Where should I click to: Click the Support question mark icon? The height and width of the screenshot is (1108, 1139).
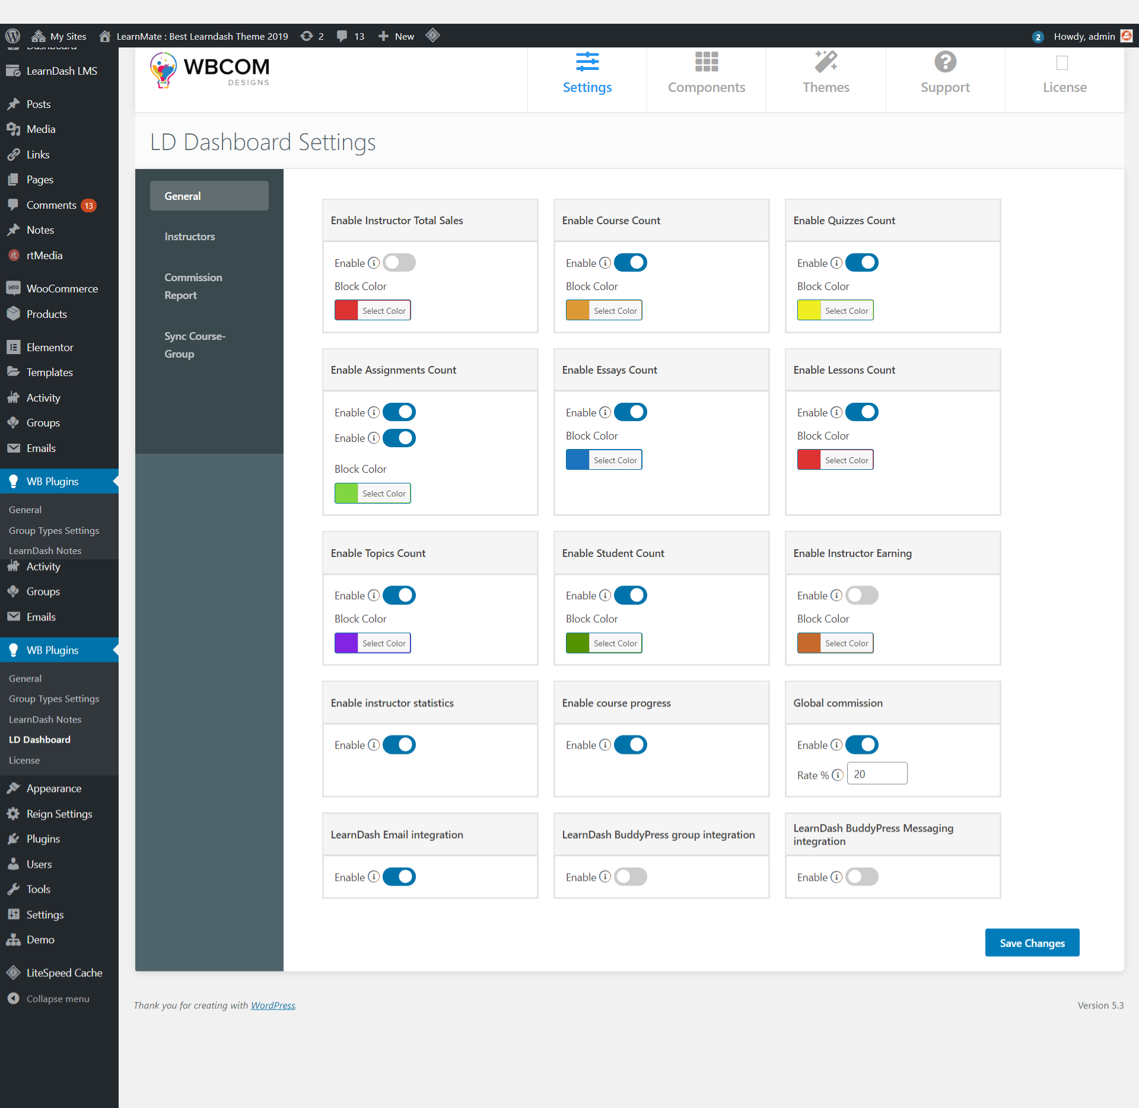944,62
